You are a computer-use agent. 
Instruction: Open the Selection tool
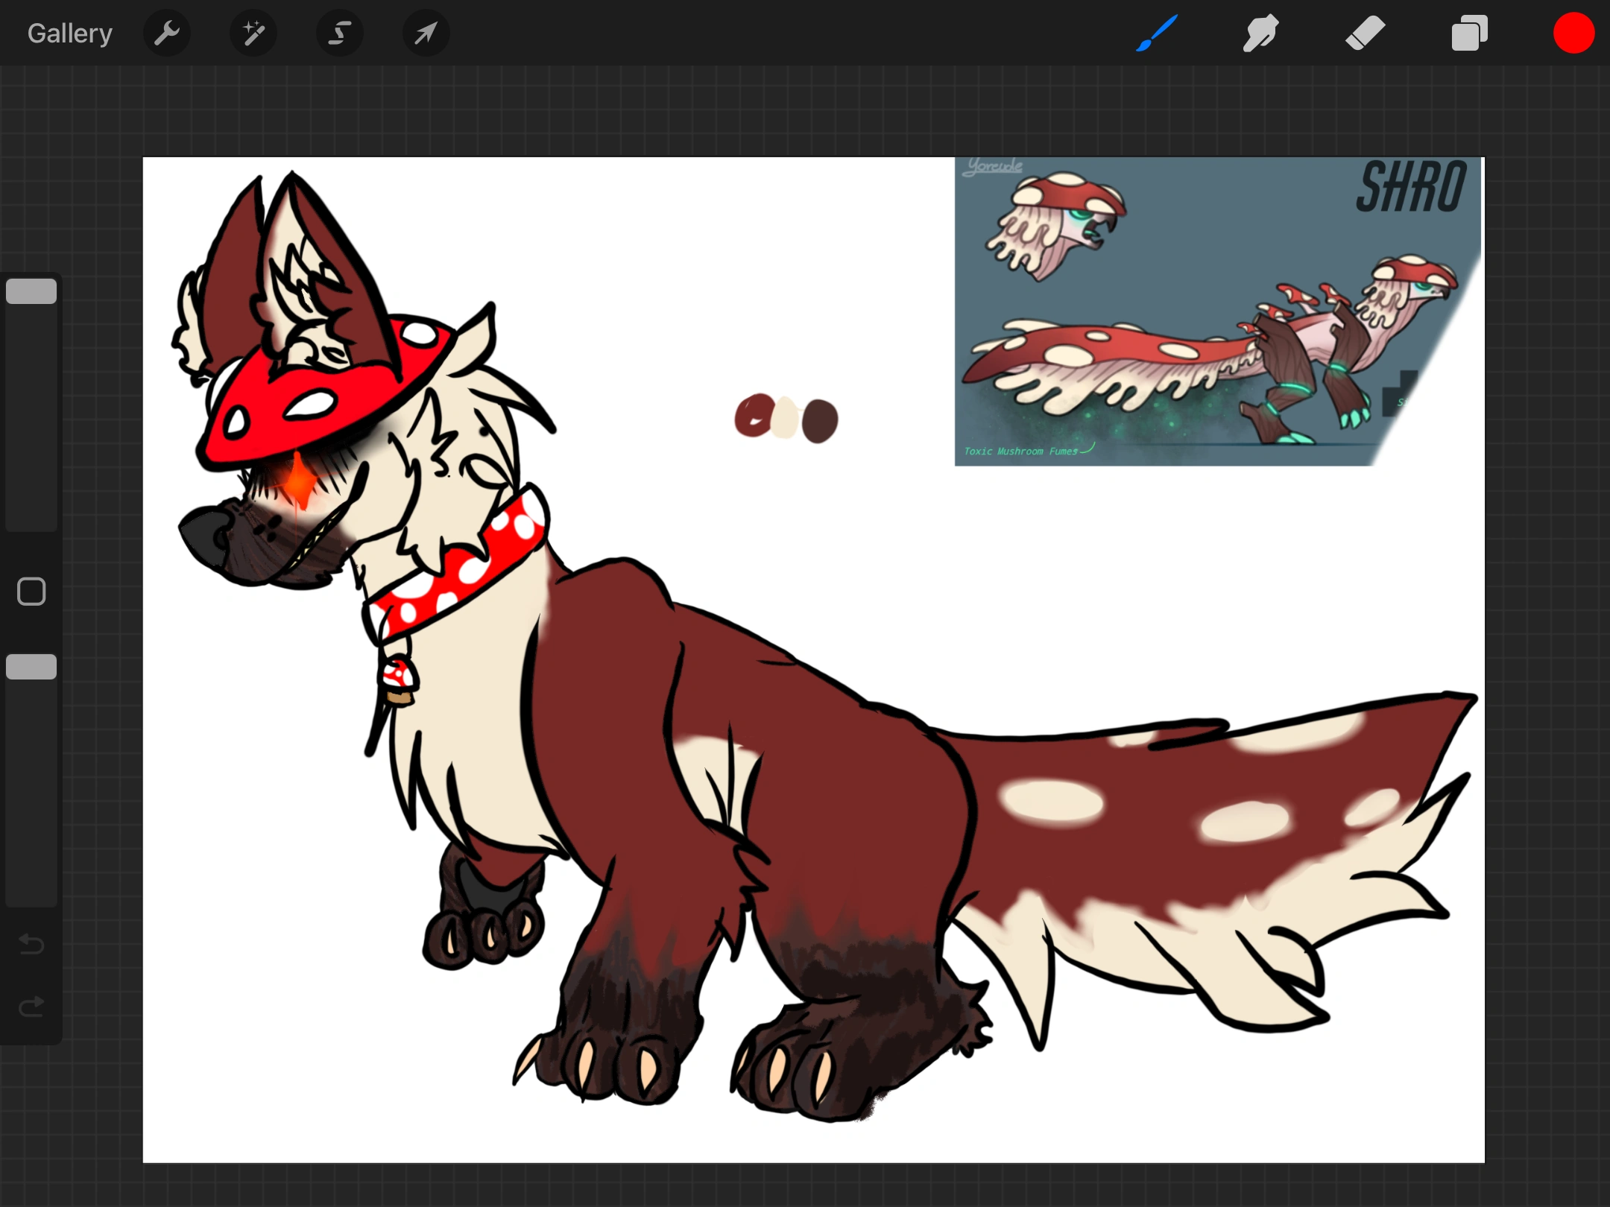[339, 33]
